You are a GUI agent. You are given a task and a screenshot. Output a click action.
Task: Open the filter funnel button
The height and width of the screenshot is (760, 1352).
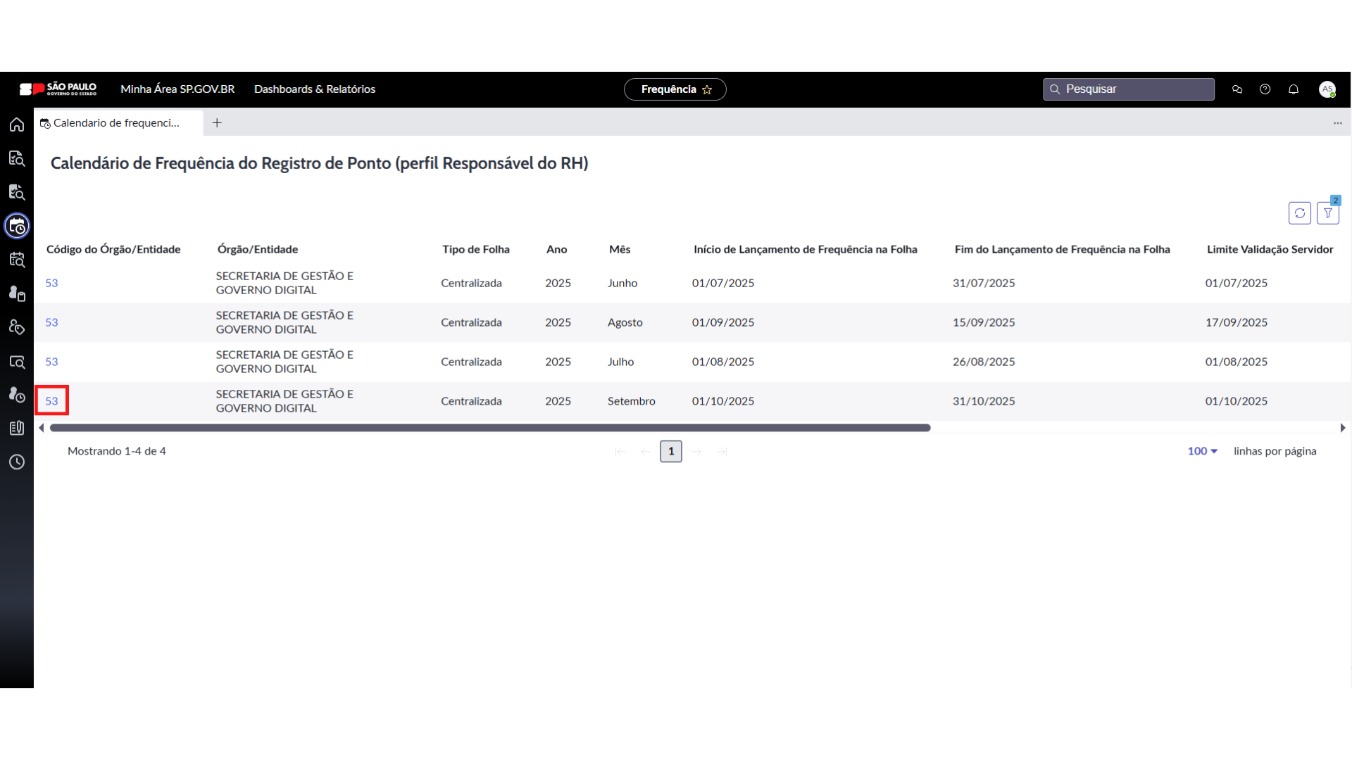1327,213
